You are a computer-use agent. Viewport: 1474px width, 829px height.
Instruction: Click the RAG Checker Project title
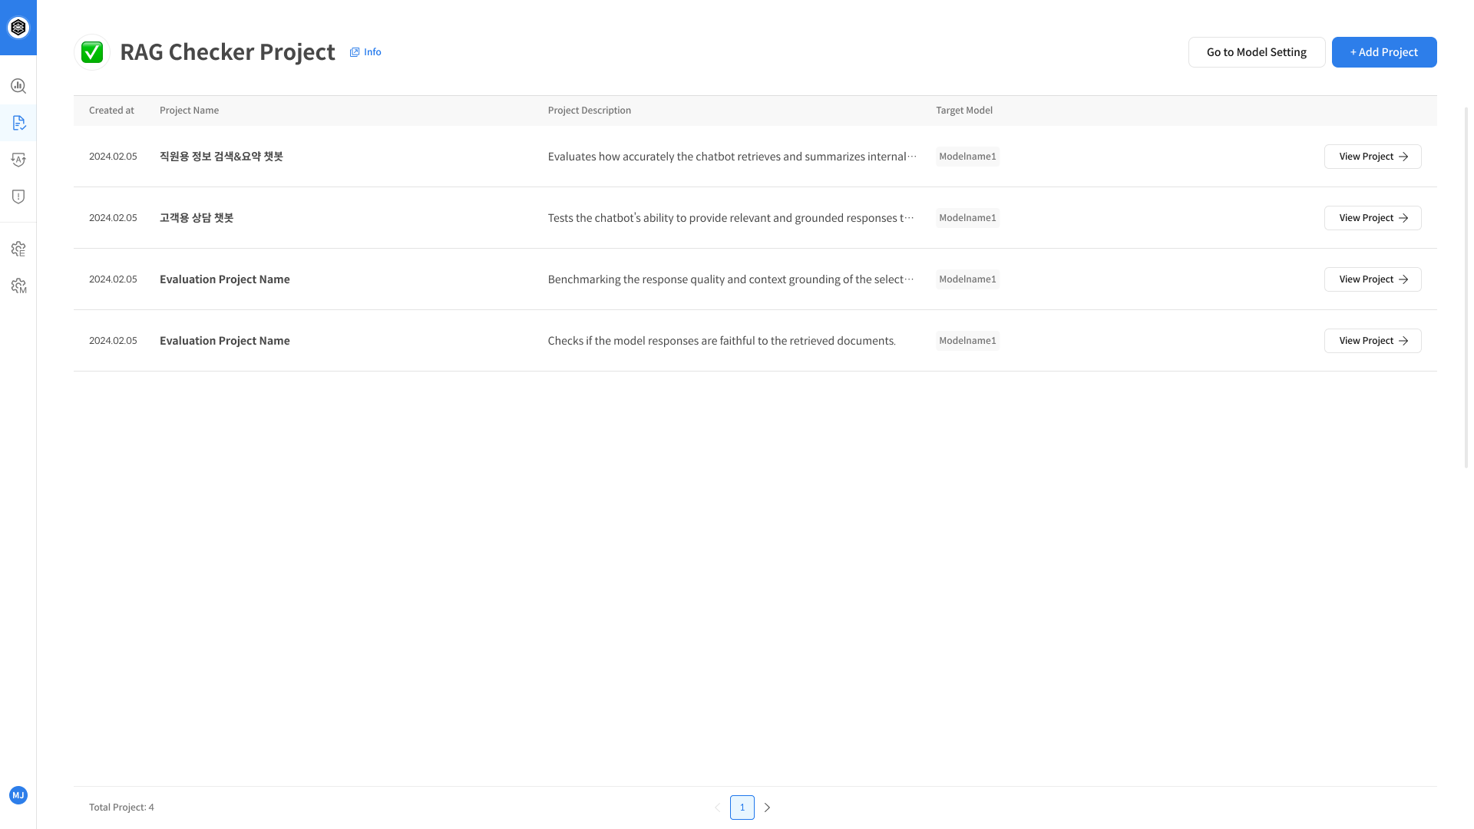[x=227, y=52]
